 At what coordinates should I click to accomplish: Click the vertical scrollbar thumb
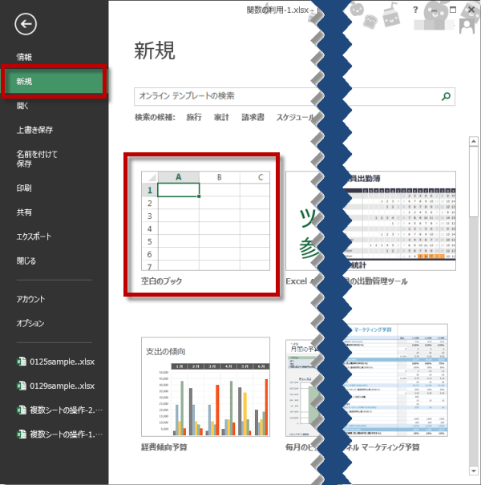click(x=474, y=181)
